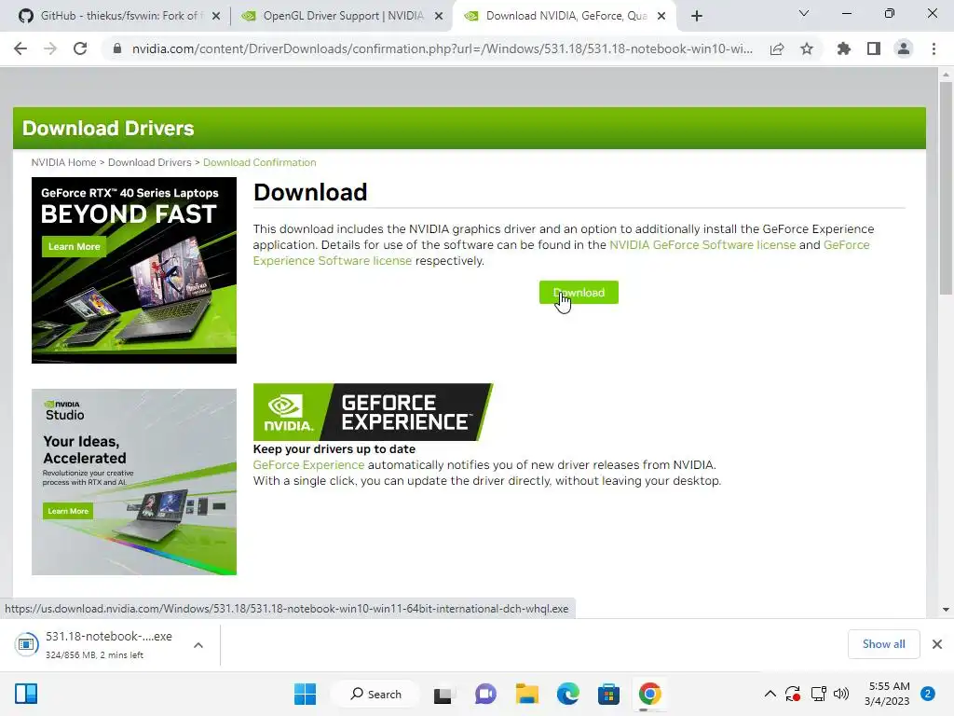Click Chrome icon on taskbar

coord(649,694)
